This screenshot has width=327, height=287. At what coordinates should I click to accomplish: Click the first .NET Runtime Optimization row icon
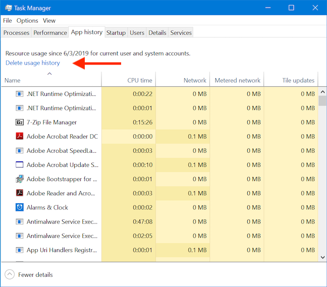pyautogui.click(x=19, y=94)
